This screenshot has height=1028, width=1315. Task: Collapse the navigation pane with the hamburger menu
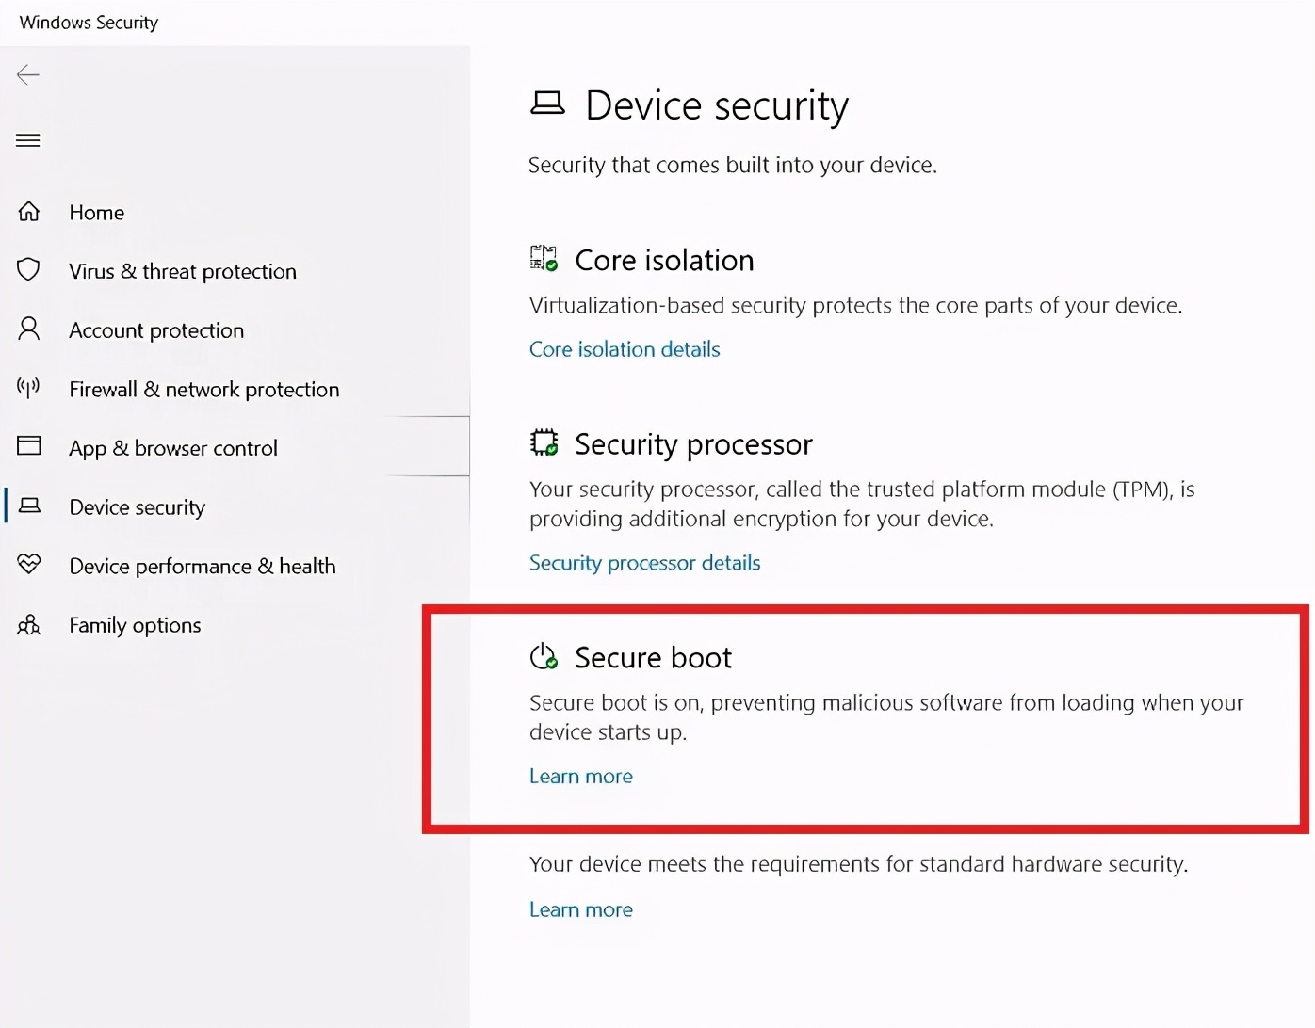coord(27,139)
